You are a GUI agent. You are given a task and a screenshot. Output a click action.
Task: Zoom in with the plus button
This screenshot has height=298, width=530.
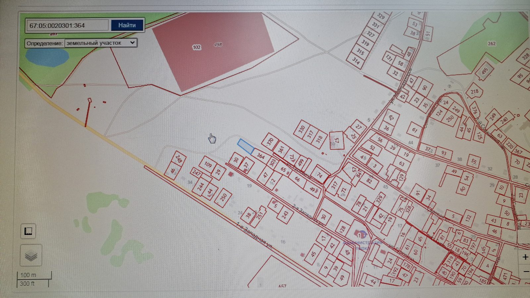525,257
